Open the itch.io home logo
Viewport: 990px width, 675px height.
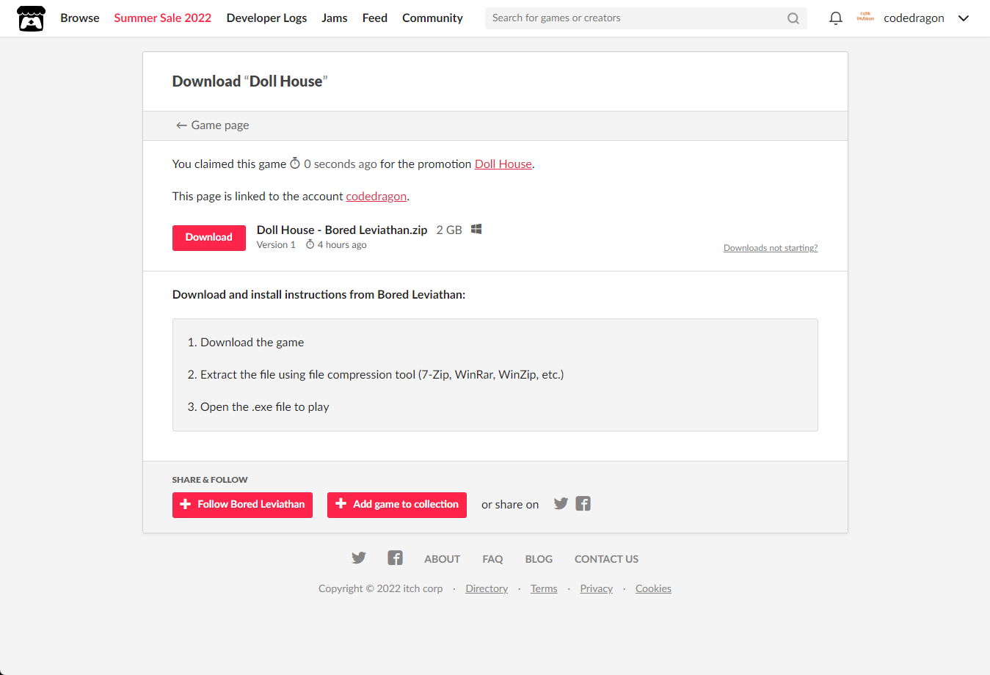coord(31,18)
